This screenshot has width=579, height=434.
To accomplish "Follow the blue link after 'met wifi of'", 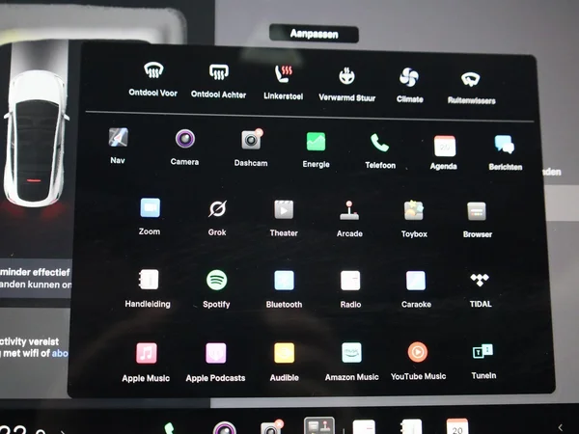I will click(x=60, y=353).
